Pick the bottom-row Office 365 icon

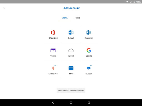point(53,68)
